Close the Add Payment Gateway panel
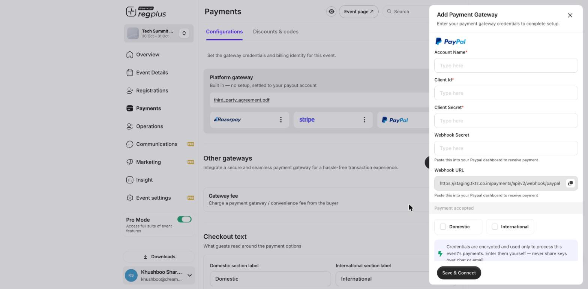Screen dimensions: 588x289 pos(570,15)
